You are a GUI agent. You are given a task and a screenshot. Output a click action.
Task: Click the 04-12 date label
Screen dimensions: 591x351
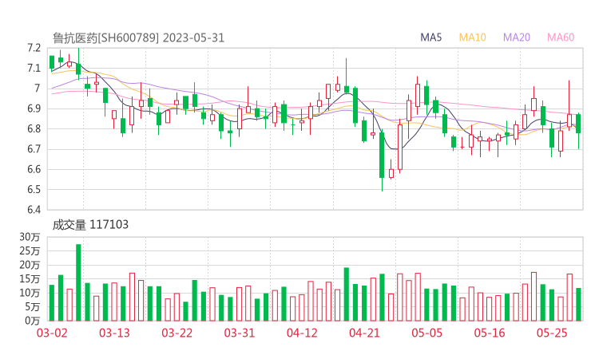(x=302, y=333)
